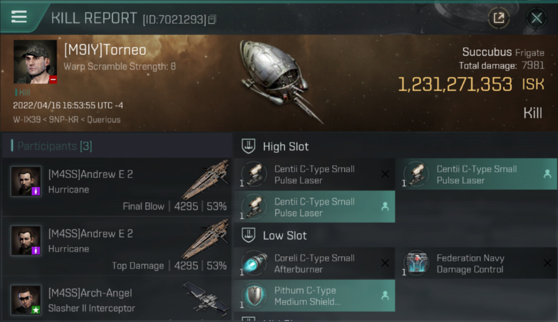Select the Coreli C-Type Afterburner icon
Screen dimensions: 558x322
(254, 263)
